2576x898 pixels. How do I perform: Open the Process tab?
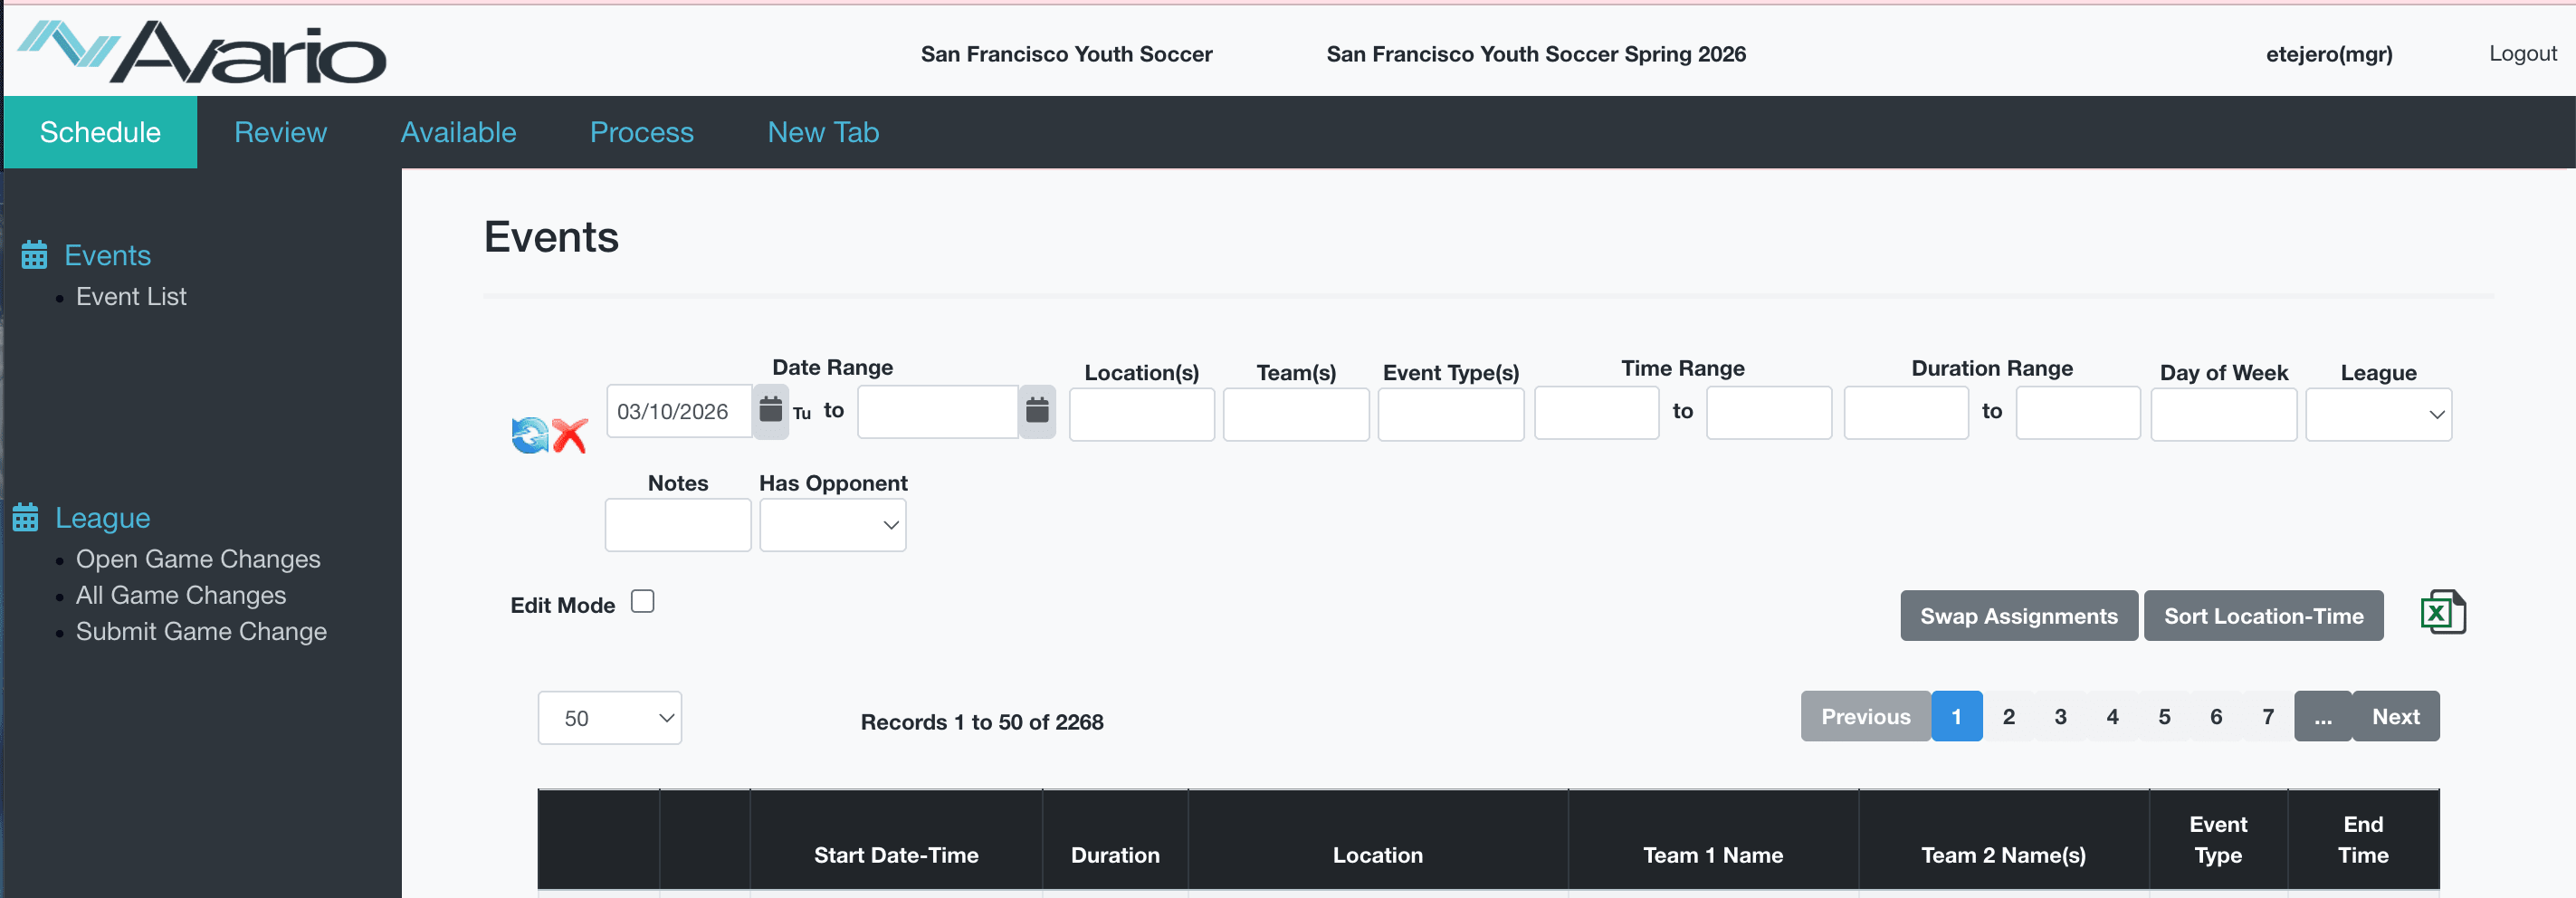641,132
